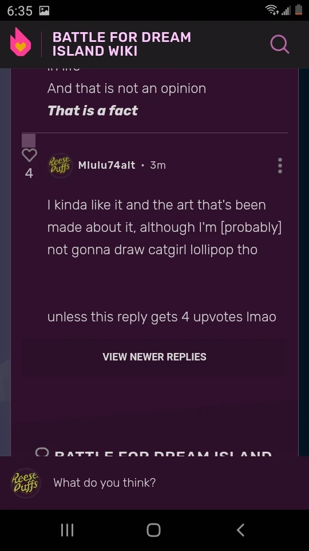The width and height of the screenshot is (309, 551).
Task: Visit the Mlulu74alt username profile link
Action: [106, 165]
